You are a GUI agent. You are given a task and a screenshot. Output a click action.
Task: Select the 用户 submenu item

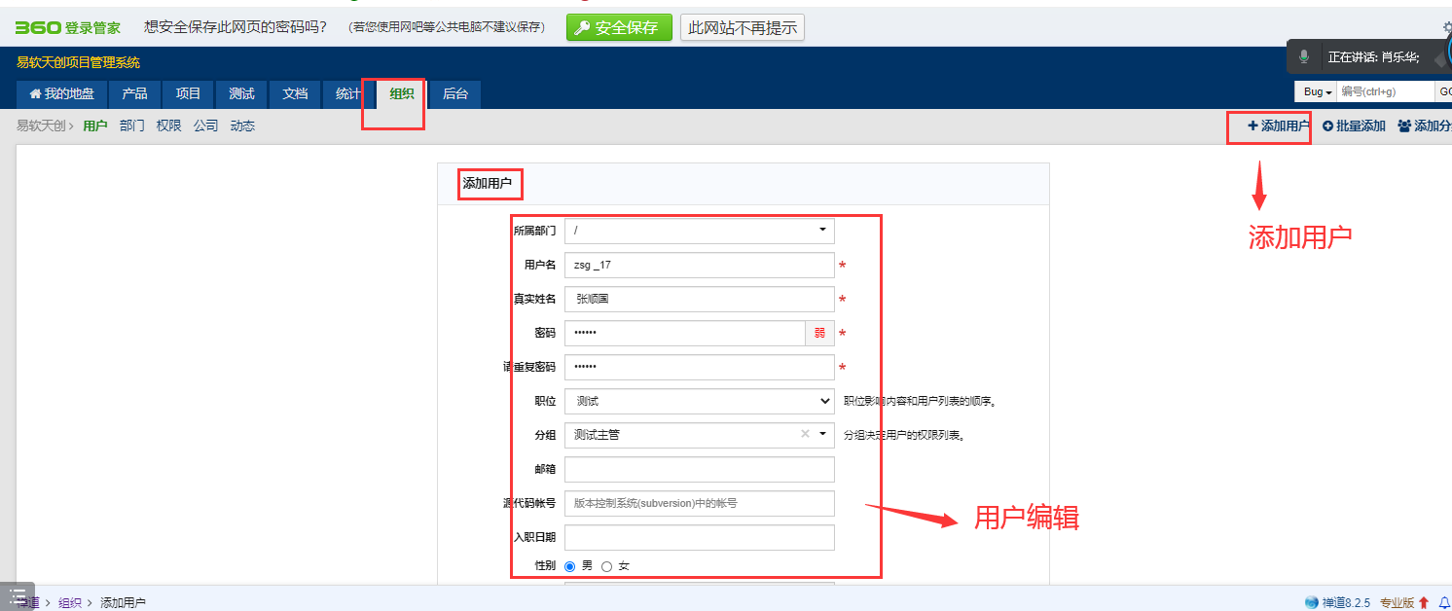click(x=95, y=126)
